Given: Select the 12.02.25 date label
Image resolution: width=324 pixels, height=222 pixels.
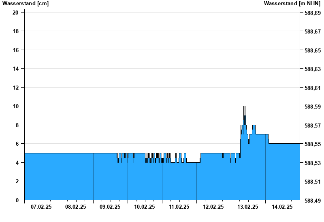Looking at the screenshot, I should (213, 207).
